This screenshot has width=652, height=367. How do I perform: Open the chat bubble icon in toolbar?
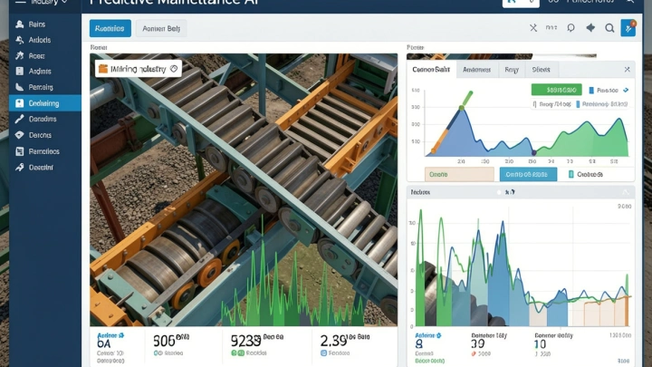tap(570, 28)
